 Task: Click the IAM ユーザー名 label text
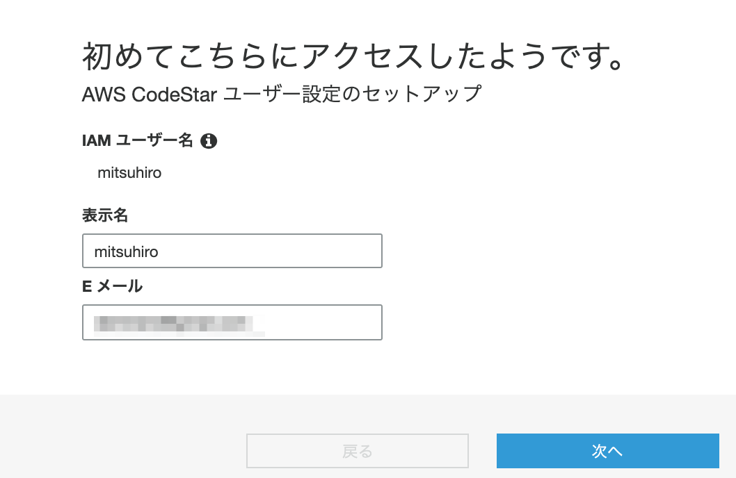pyautogui.click(x=138, y=140)
